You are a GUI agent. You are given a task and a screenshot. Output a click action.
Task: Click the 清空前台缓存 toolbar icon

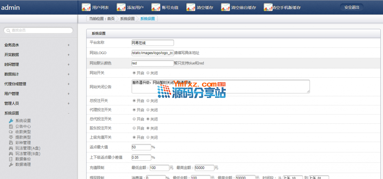click(x=226, y=7)
